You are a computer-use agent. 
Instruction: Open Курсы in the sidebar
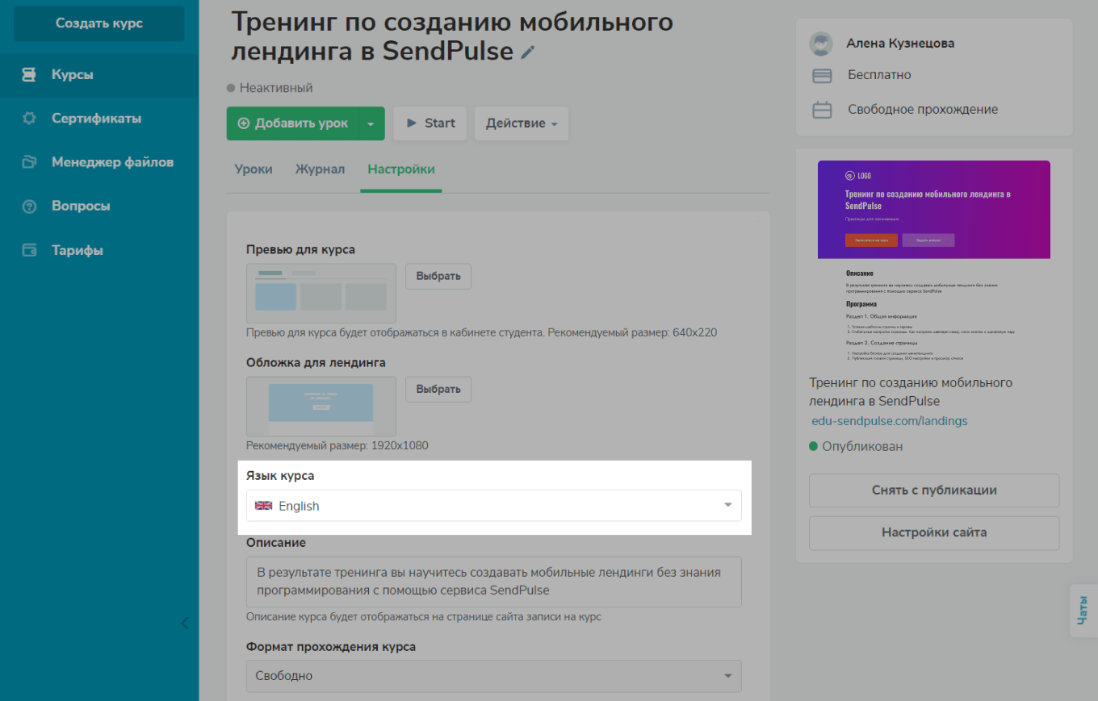click(99, 75)
